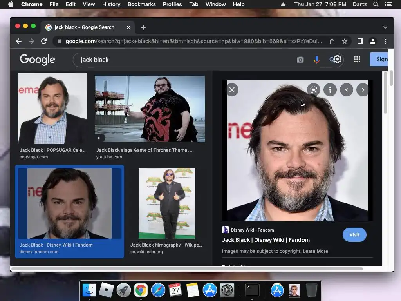Open Finder from the Dock
401x301 pixels.
click(x=89, y=290)
